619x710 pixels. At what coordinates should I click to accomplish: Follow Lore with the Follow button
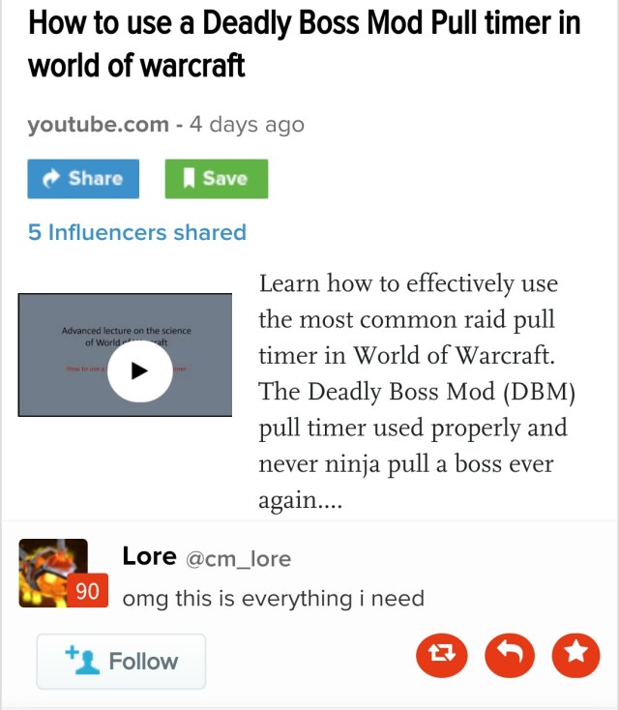coord(121,662)
